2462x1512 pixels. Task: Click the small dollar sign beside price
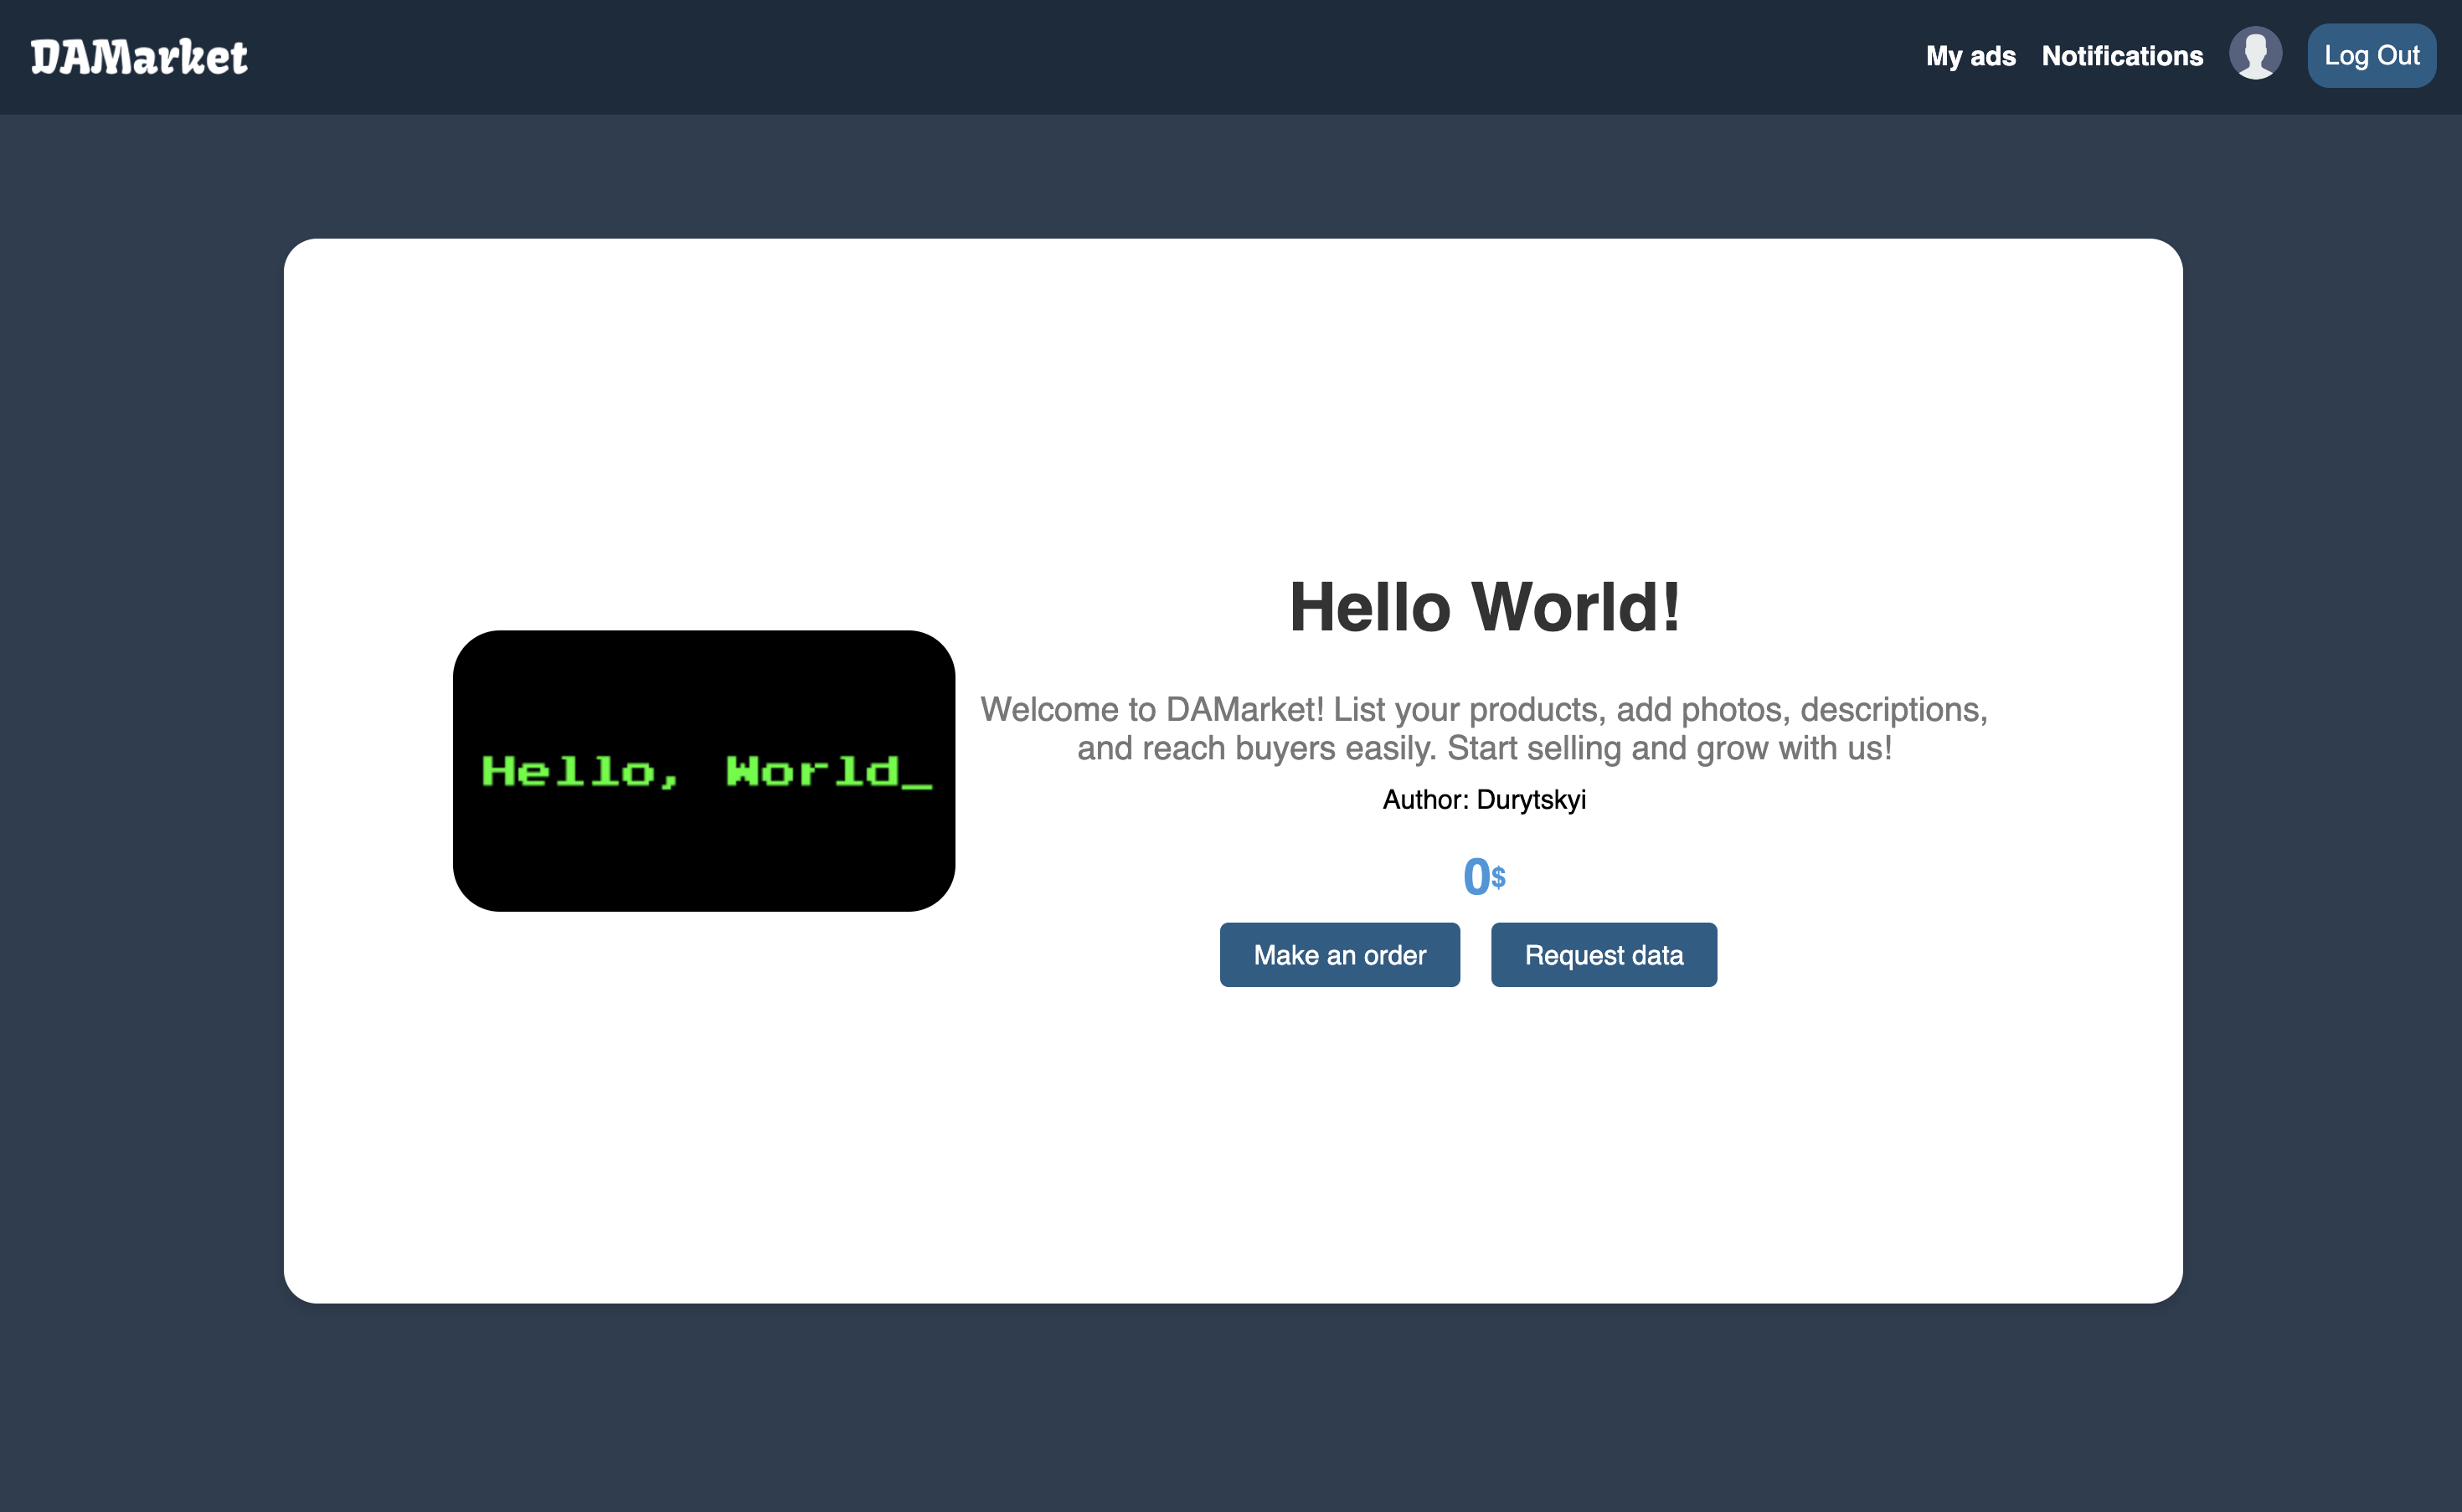(1498, 878)
